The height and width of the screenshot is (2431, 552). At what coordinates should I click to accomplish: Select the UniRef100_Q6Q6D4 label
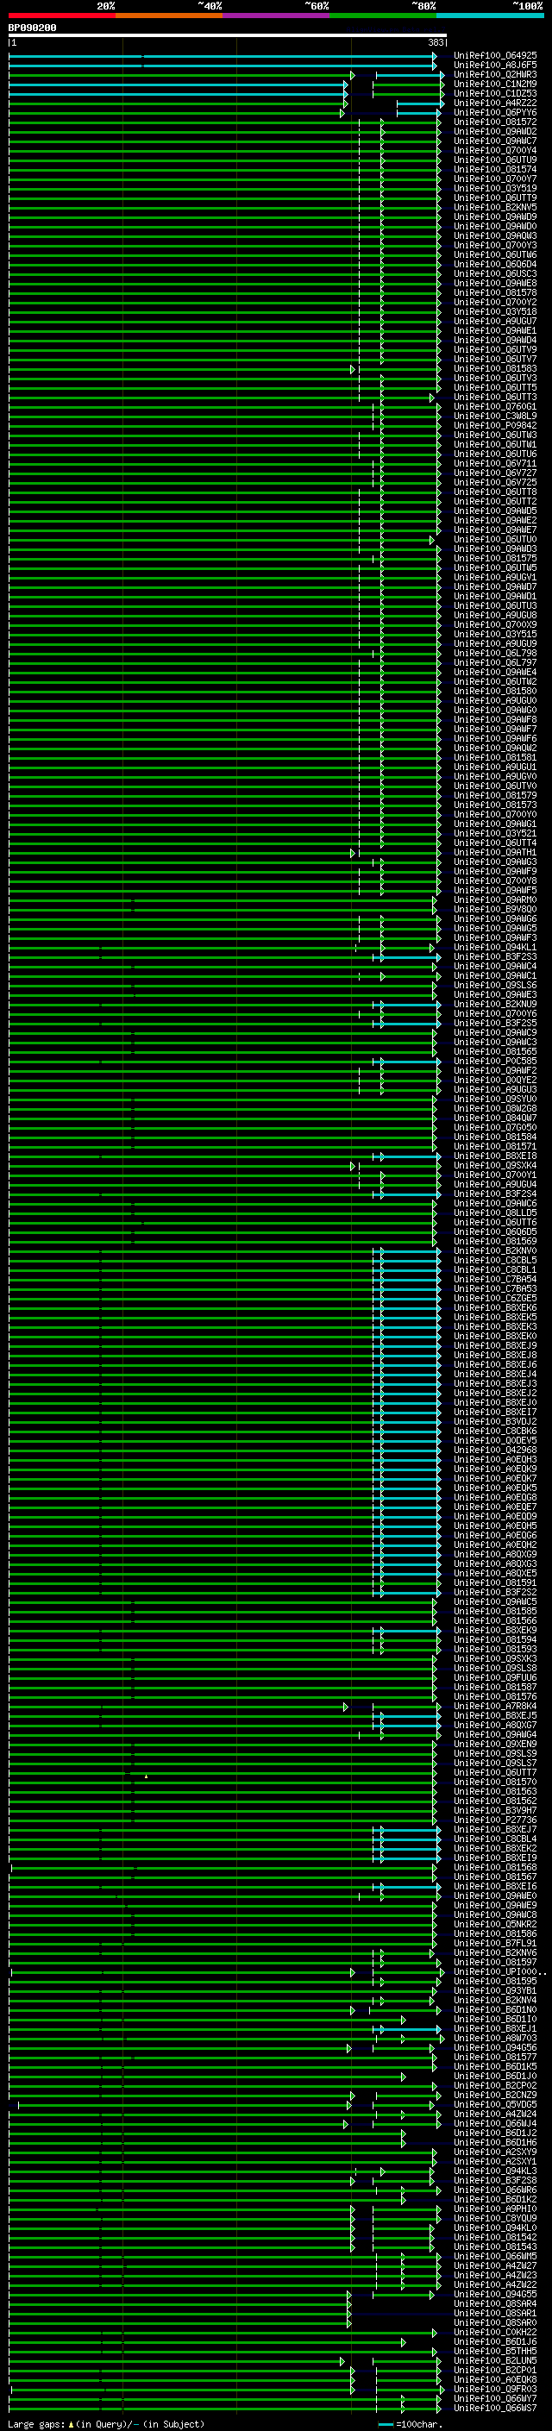[x=495, y=264]
